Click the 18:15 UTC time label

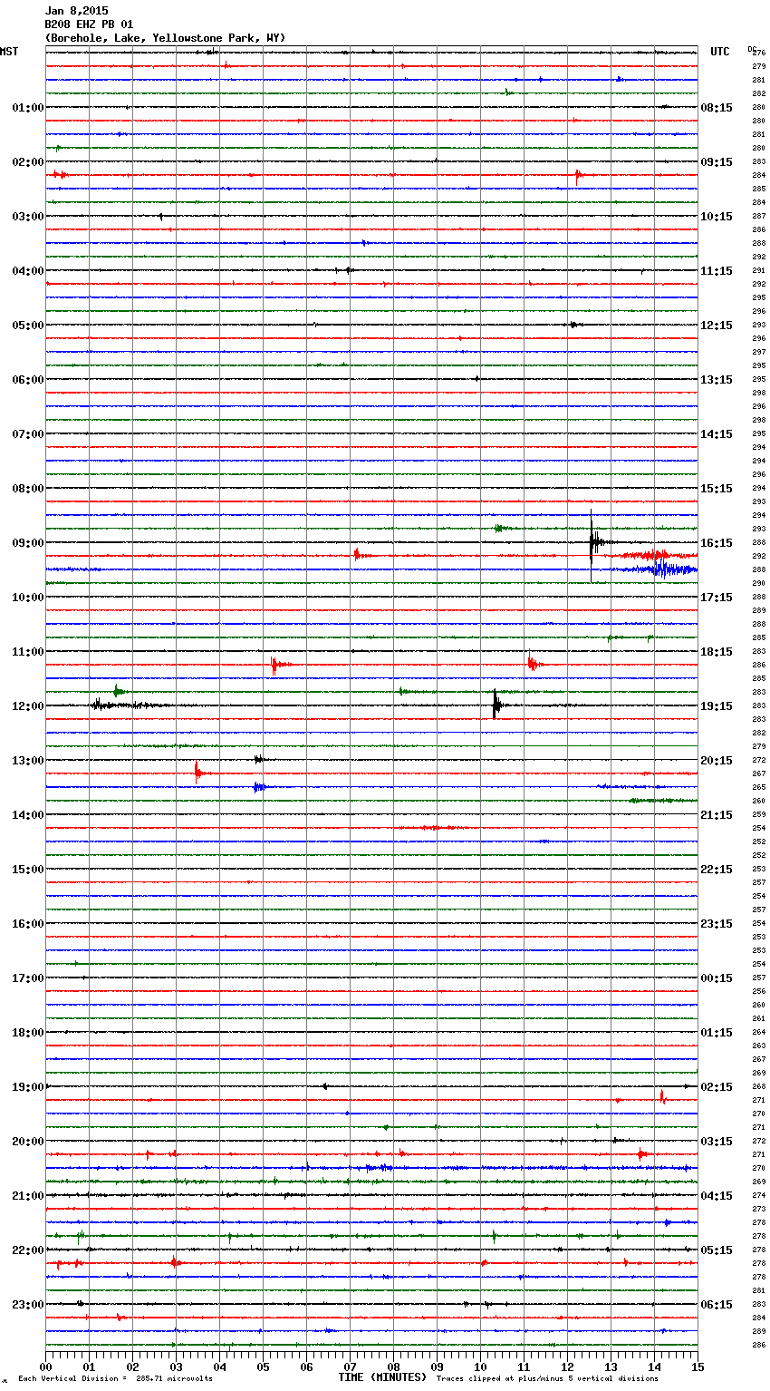click(717, 652)
